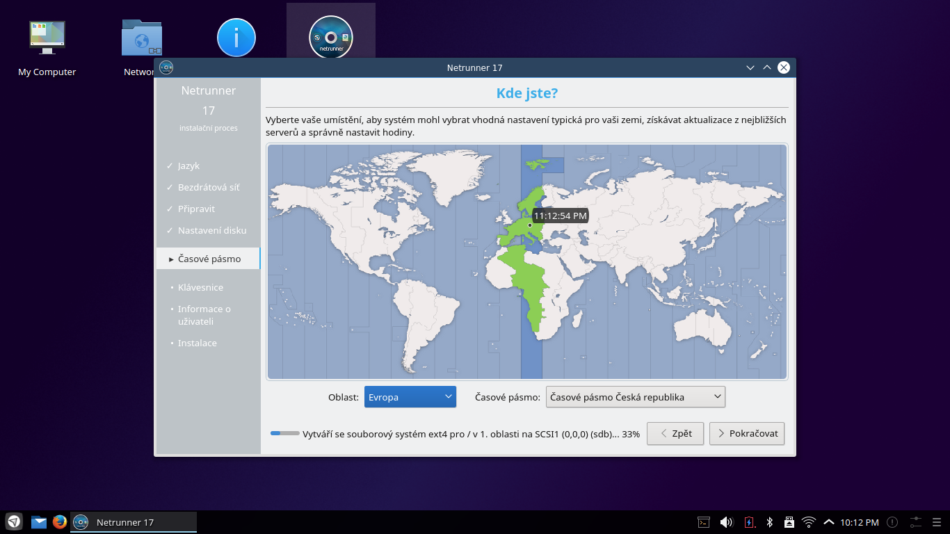Open the Netrunner installer desktop icon
This screenshot has height=534, width=950.
[x=331, y=37]
